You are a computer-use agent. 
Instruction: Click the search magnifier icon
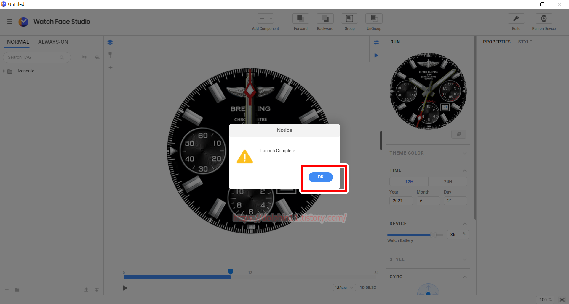tap(62, 57)
